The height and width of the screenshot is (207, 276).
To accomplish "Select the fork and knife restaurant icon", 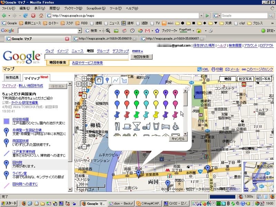I will [117, 126].
